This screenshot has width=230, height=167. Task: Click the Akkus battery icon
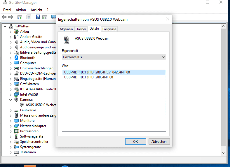(x=16, y=31)
